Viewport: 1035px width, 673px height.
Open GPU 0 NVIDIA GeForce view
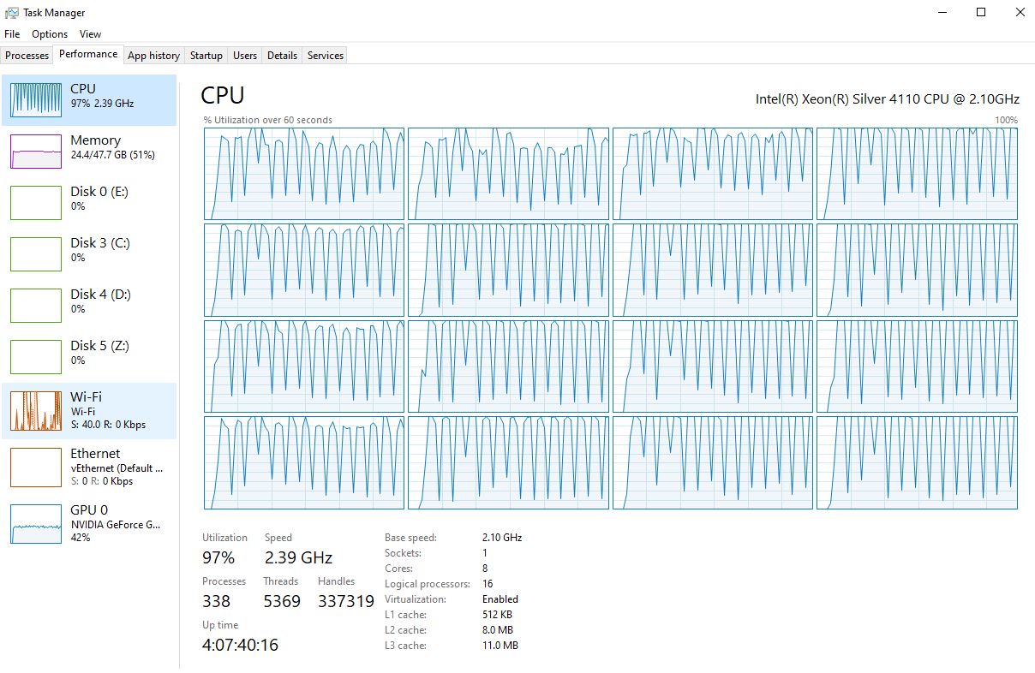tap(90, 522)
